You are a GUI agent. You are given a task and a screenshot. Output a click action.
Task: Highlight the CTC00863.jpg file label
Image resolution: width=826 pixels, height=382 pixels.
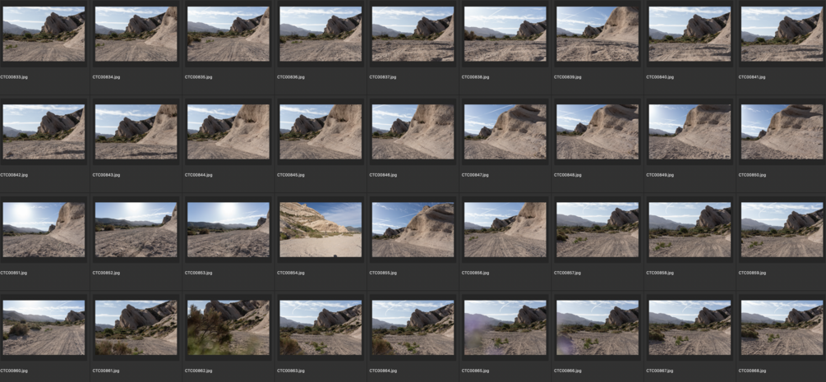pos(291,371)
